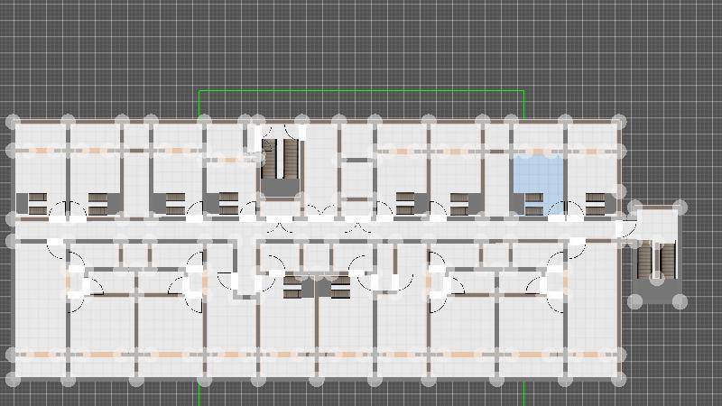Select the rightmost furniture item in top row
This screenshot has height=406, width=722.
coord(596,204)
